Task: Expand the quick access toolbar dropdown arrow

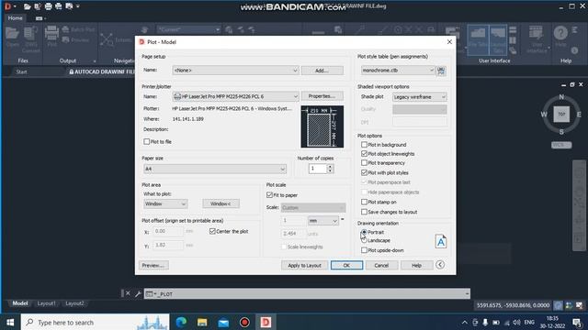Action: [x=77, y=6]
